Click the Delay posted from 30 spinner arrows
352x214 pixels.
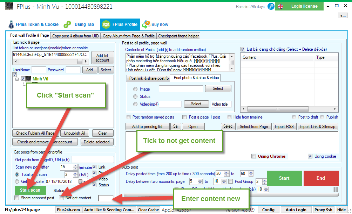226,174
